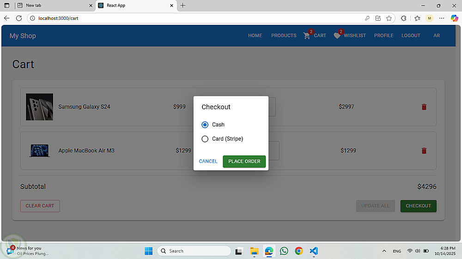This screenshot has height=259, width=462.
Task: Click the Update All button
Action: click(375, 206)
